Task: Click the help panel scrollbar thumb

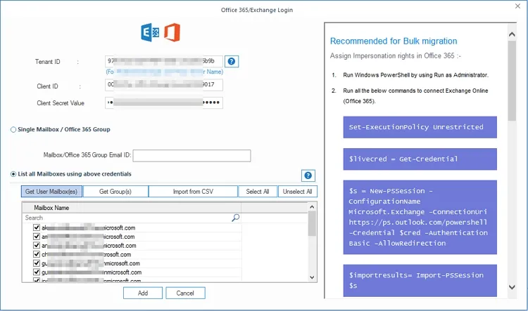Action: 512,81
